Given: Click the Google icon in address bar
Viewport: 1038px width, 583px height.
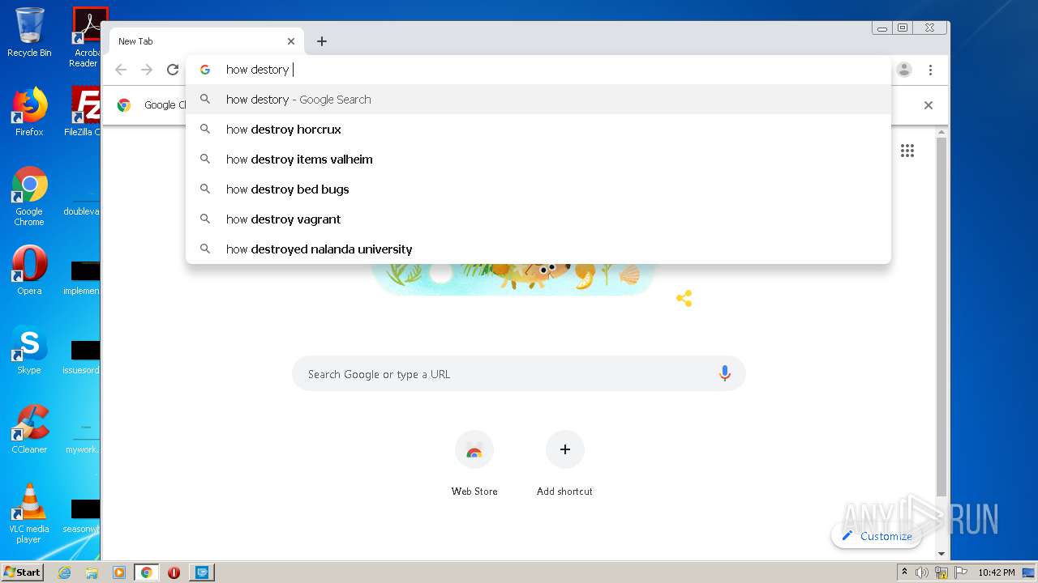Looking at the screenshot, I should (205, 70).
